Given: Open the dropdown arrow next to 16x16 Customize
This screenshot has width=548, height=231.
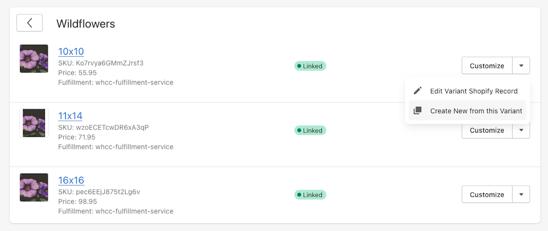Looking at the screenshot, I should 521,194.
